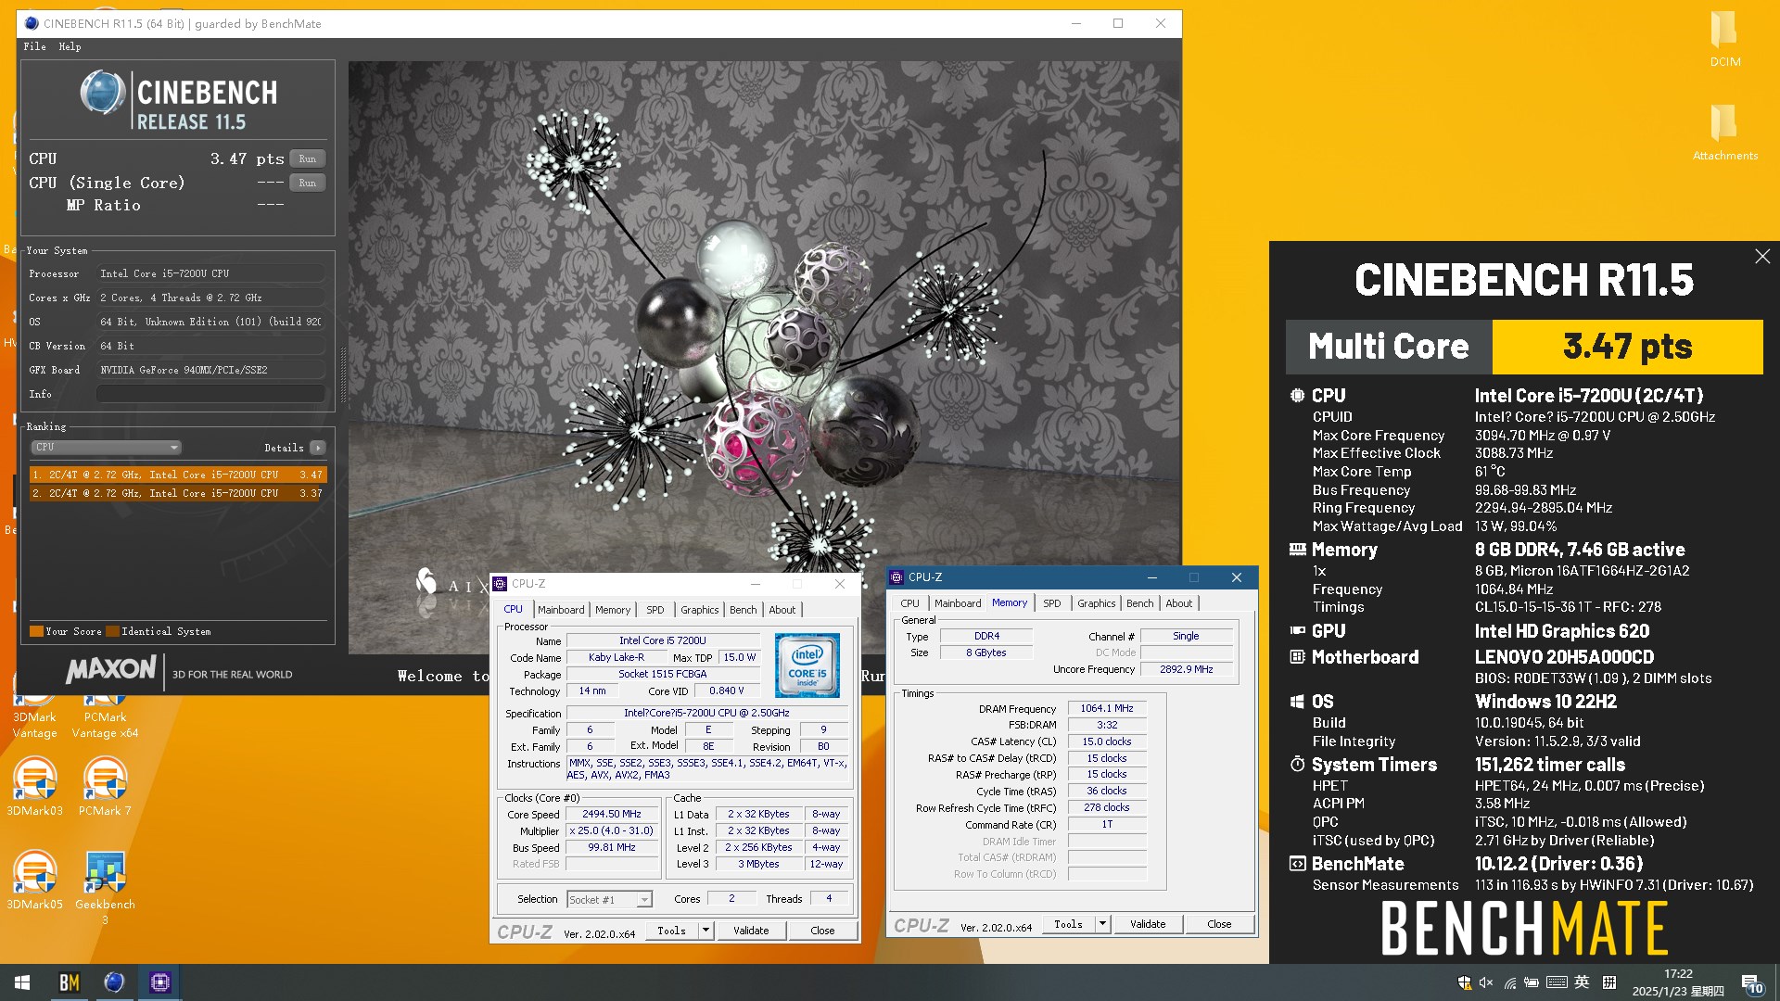Launch 3DMark03 desktop shortcut
The image size is (1780, 1001).
[x=34, y=787]
